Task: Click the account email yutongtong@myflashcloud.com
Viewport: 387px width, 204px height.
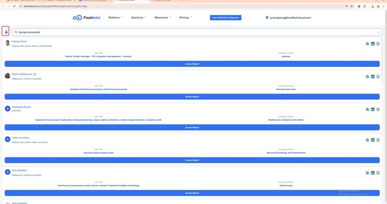Action: pyautogui.click(x=290, y=18)
